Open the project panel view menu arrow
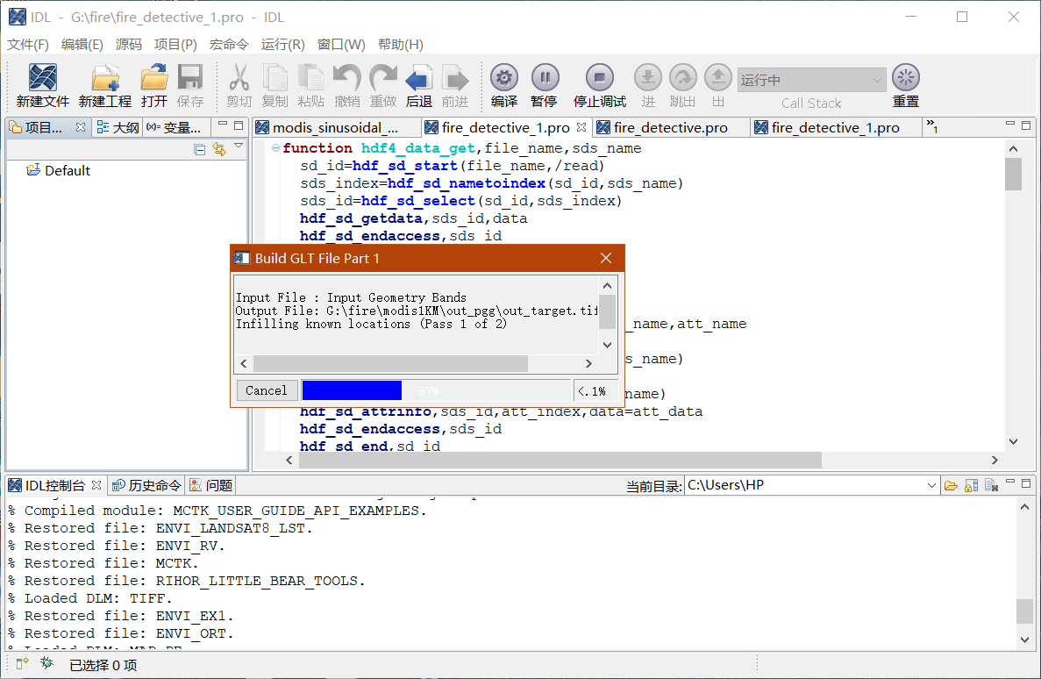This screenshot has height=679, width=1041. 239,146
